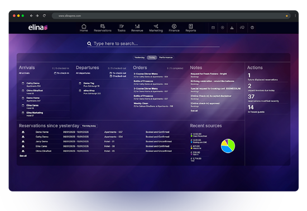Click icon beside Chino ElinaTest arrival
Image resolution: width=307 pixels, height=211 pixels.
coord(23,90)
